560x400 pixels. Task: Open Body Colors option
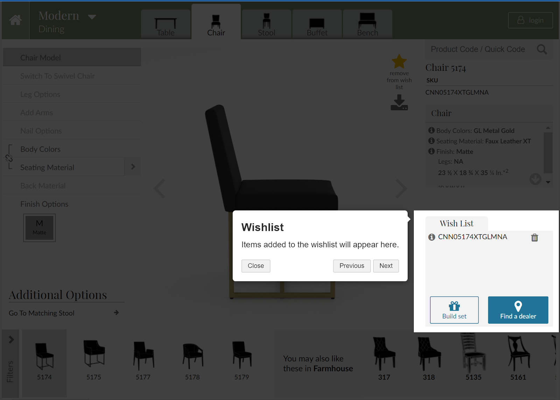[72, 149]
